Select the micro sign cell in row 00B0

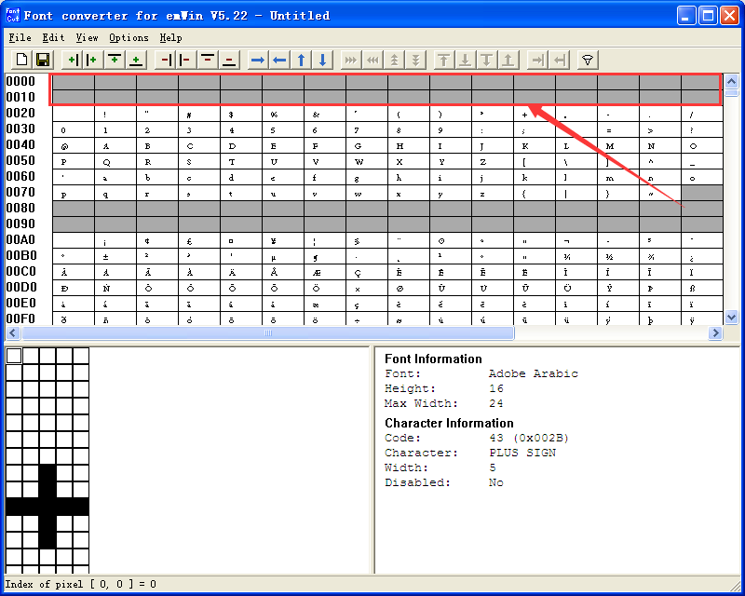[283, 257]
